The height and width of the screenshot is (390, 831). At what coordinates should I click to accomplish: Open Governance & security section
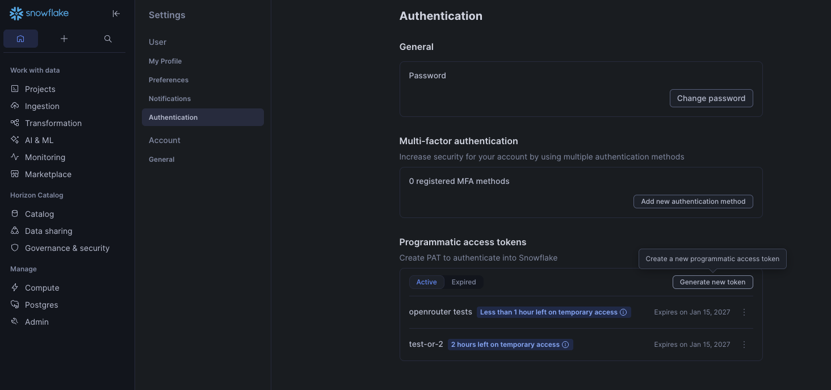pos(67,248)
